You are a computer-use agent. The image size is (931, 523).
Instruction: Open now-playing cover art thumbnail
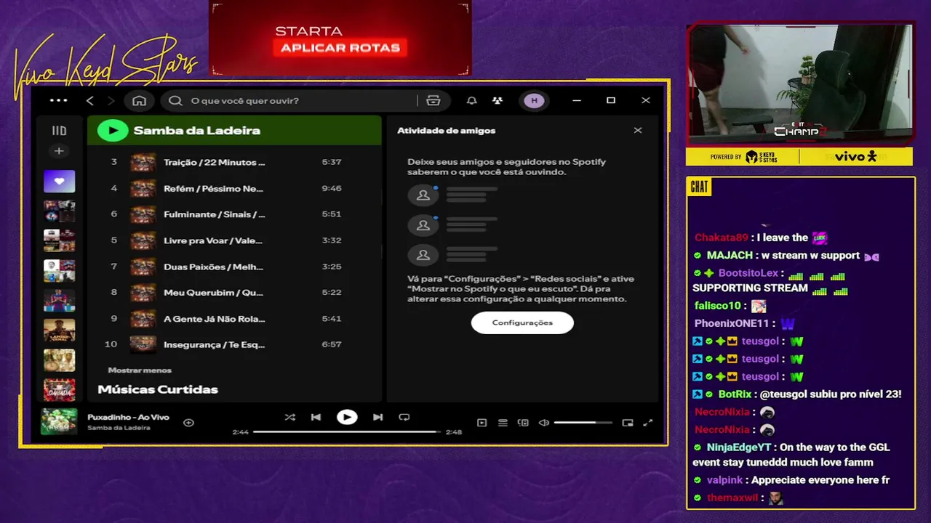[59, 422]
